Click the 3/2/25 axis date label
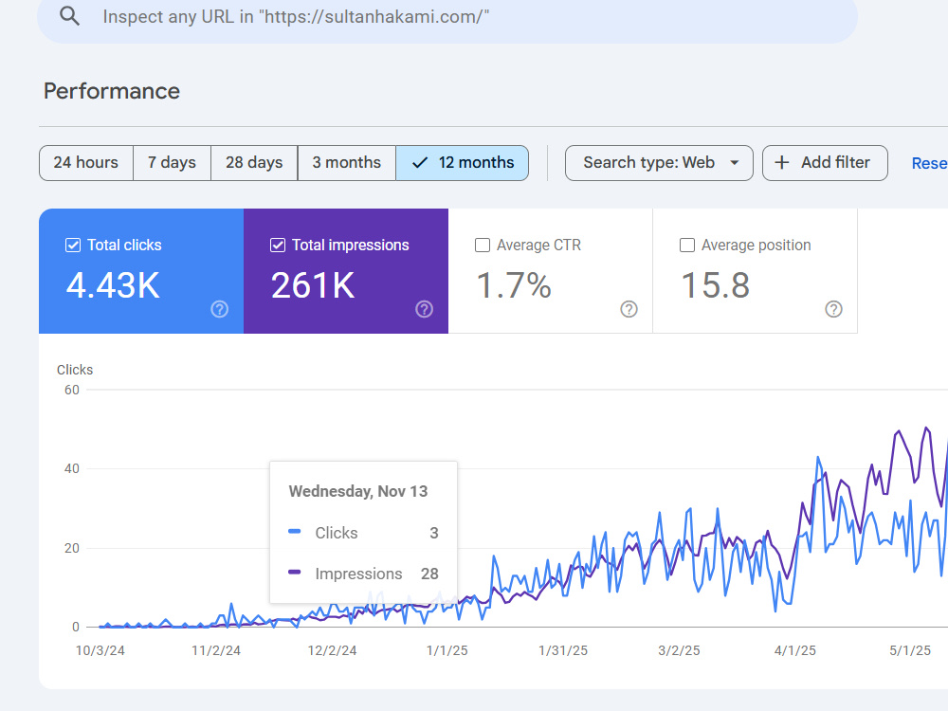 [679, 650]
